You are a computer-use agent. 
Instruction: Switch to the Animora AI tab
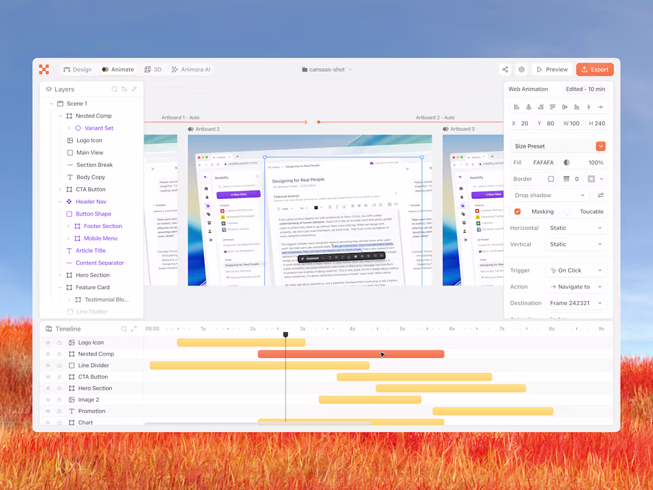[191, 69]
